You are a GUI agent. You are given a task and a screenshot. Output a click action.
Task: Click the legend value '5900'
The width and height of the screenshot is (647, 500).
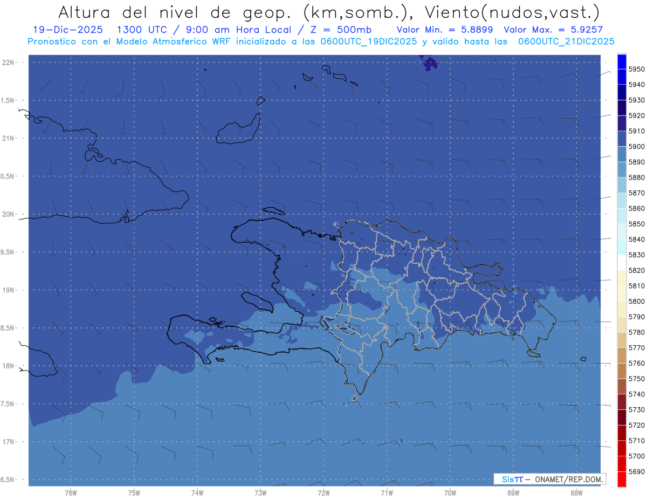pos(636,146)
